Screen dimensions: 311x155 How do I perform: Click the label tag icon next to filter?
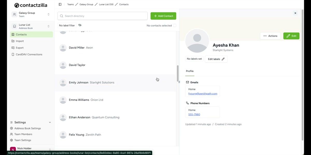click(80, 25)
